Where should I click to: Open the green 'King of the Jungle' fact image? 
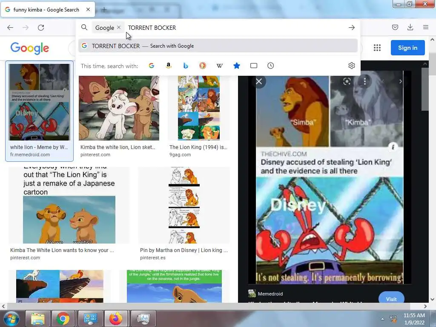pos(174,286)
